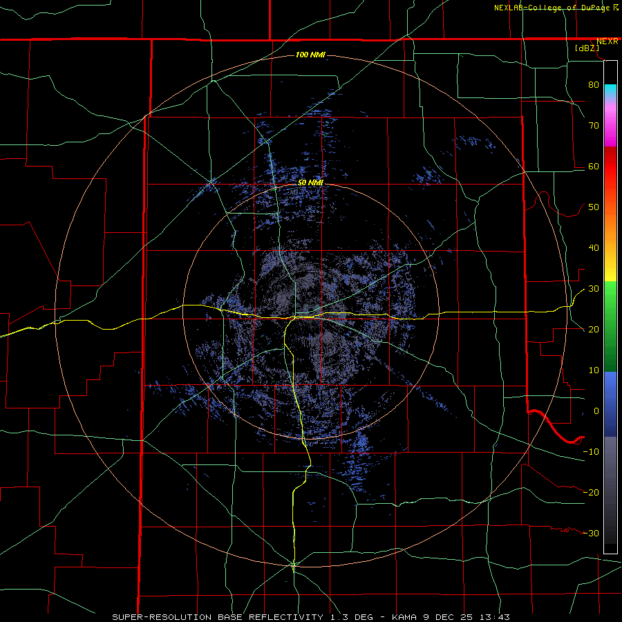Click the gray band of the color bar
Viewport: 622px width, 622px height.
[610, 490]
